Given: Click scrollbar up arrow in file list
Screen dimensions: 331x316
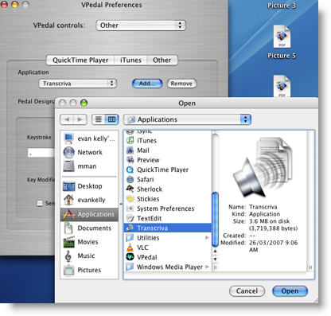Looking at the screenshot, I should point(215,251).
